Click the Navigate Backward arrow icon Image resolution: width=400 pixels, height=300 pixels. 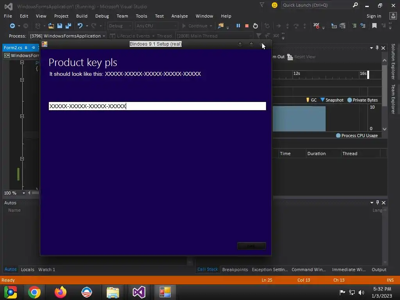pyautogui.click(x=12, y=26)
